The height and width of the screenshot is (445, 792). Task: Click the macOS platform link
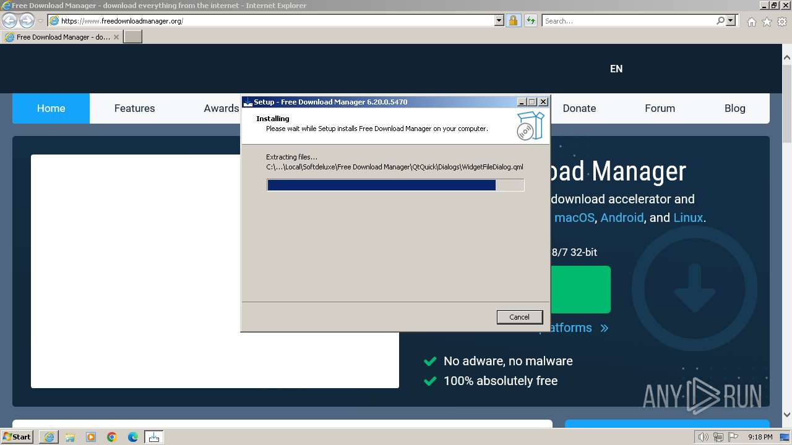point(574,218)
